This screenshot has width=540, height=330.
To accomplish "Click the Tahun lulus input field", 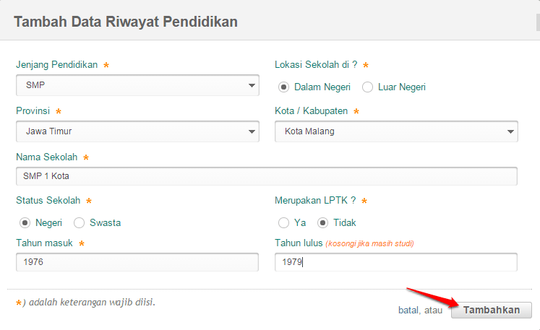I will (x=395, y=262).
